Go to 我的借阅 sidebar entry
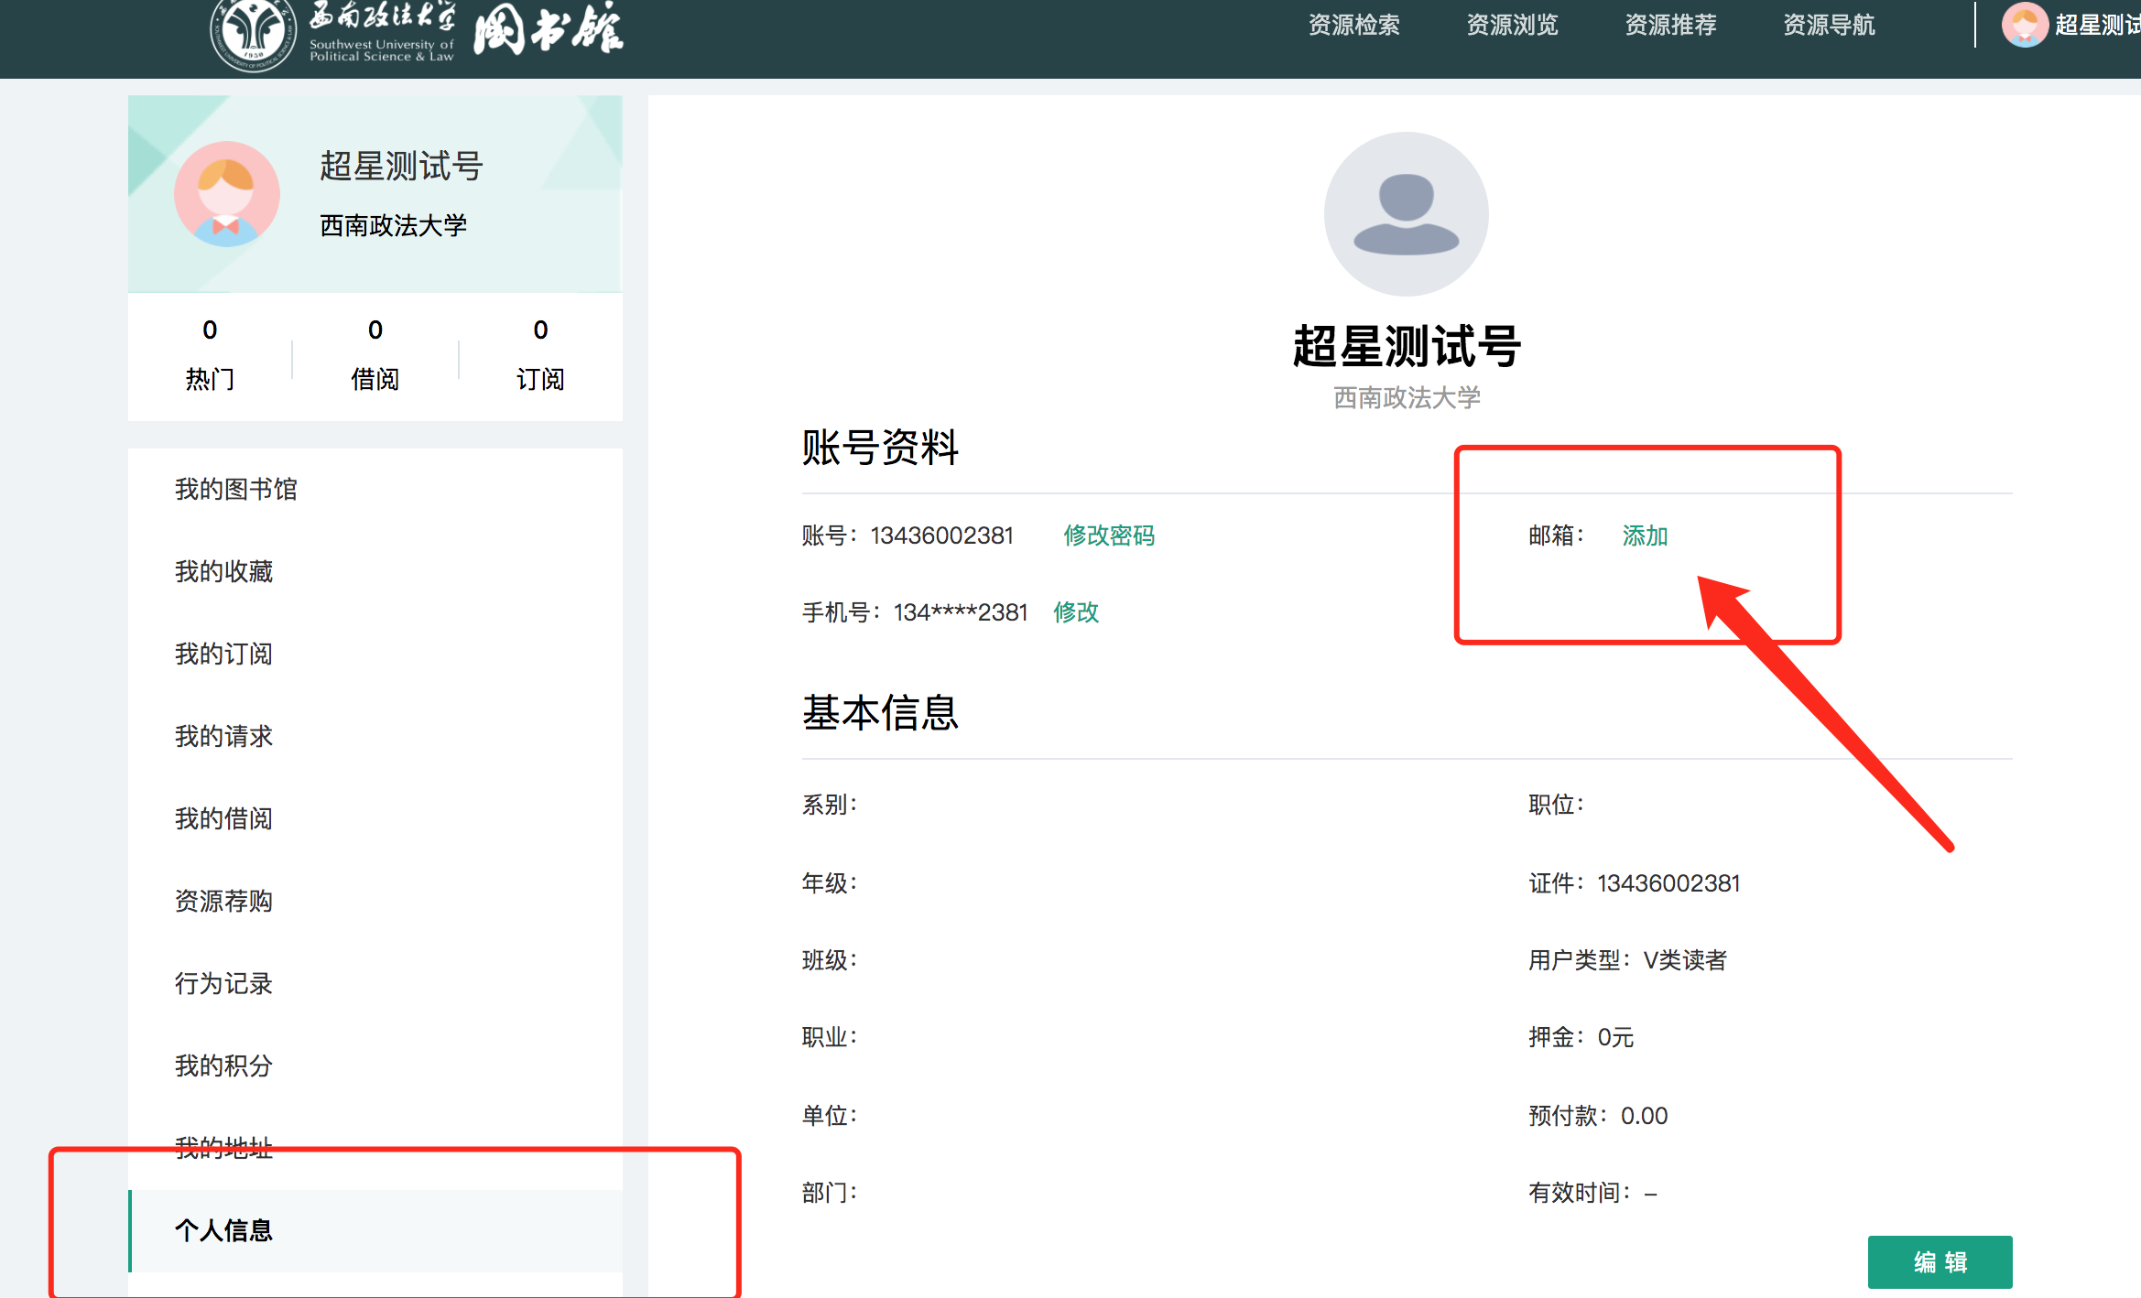2141x1298 pixels. 223,818
